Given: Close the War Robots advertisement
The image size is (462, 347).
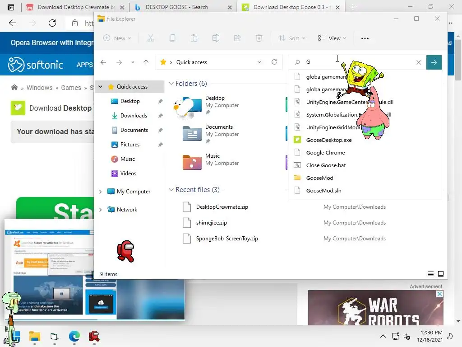Looking at the screenshot, I should [439, 294].
